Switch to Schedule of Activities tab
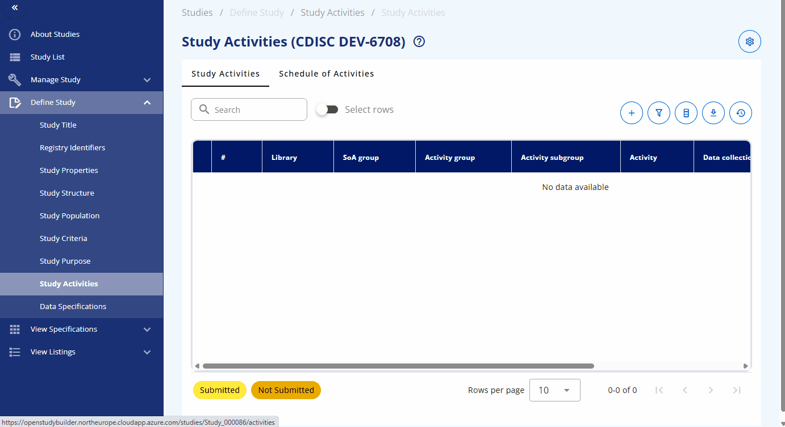The height and width of the screenshot is (427, 785). (x=327, y=74)
